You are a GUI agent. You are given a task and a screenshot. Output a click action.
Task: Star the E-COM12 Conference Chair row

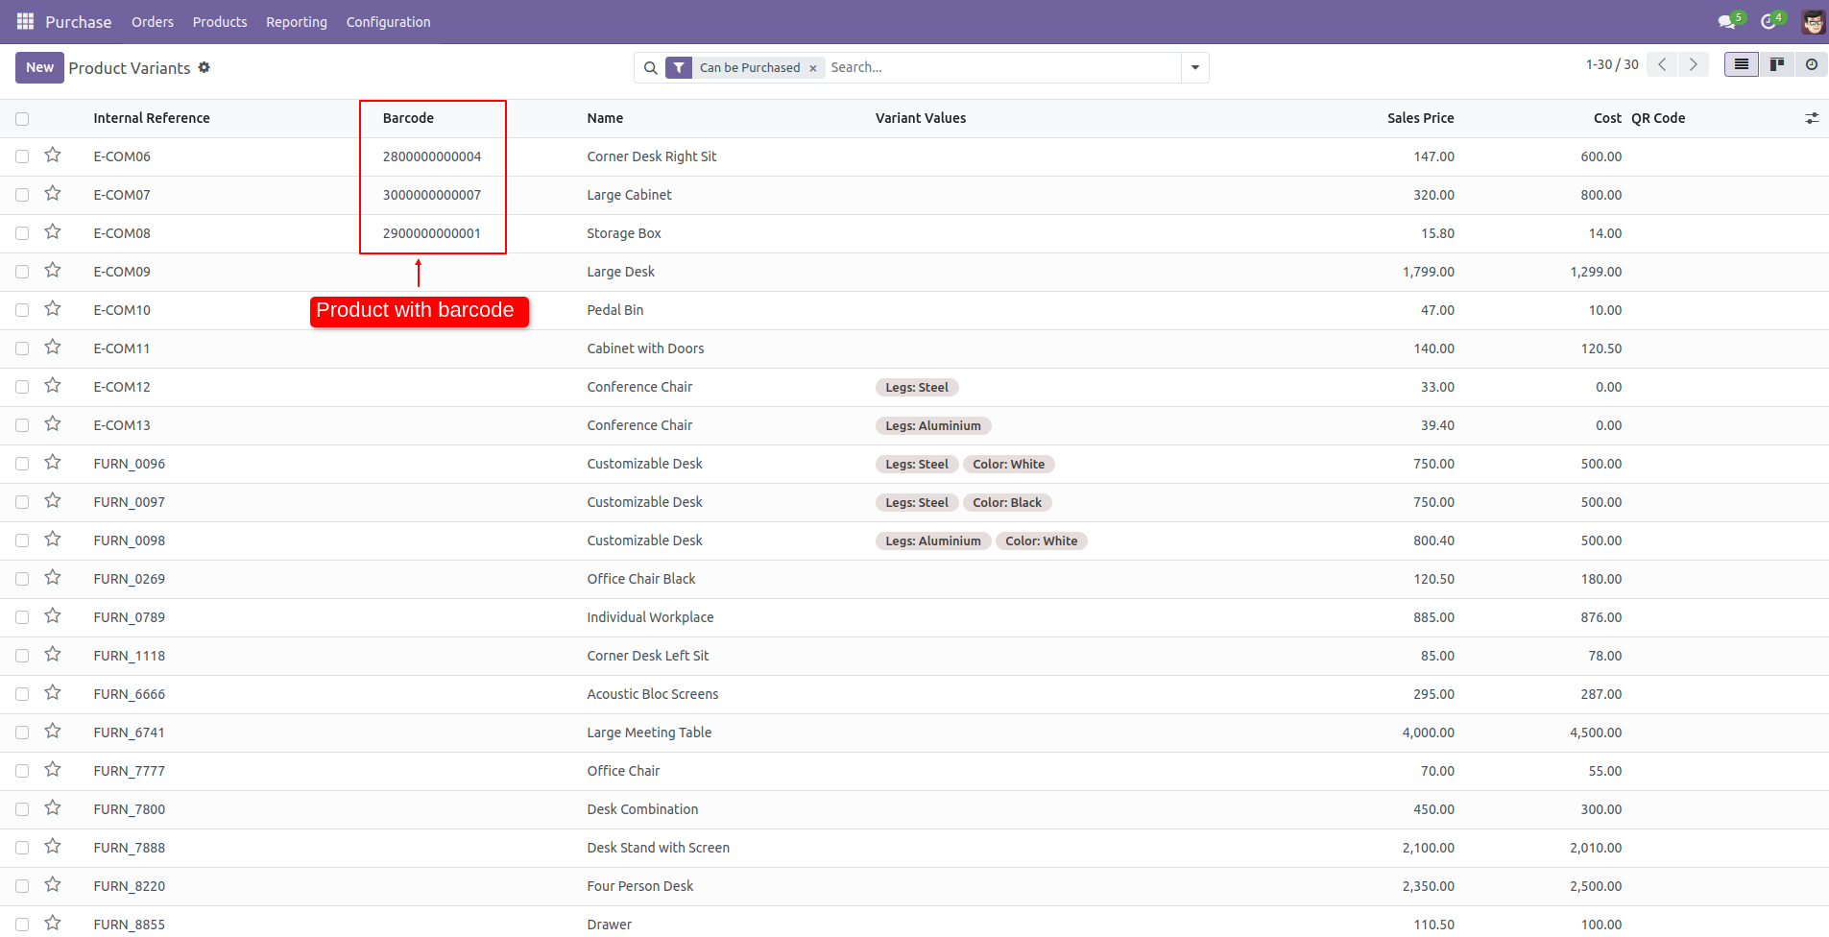53,386
